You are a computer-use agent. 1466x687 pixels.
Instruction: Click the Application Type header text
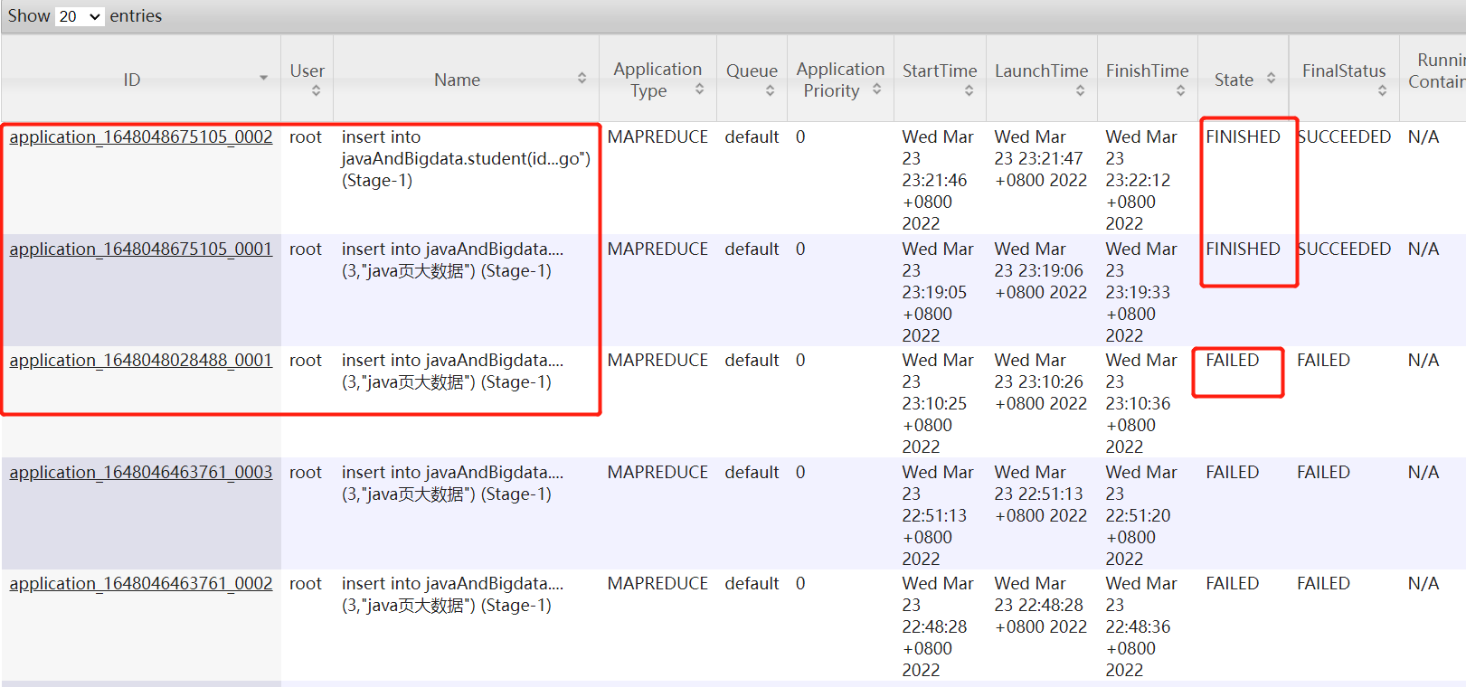click(657, 80)
